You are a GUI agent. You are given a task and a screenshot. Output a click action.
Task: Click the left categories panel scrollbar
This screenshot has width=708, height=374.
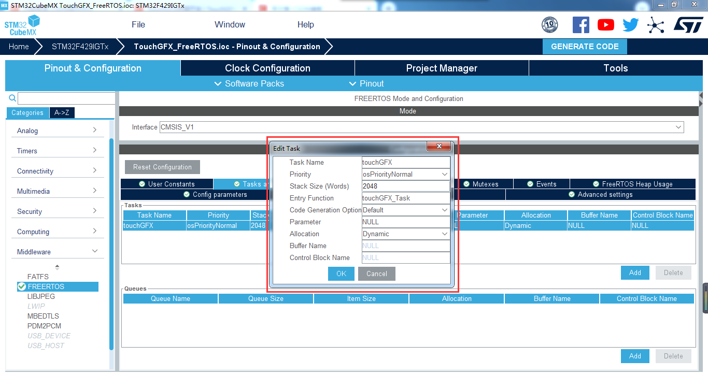(x=111, y=243)
